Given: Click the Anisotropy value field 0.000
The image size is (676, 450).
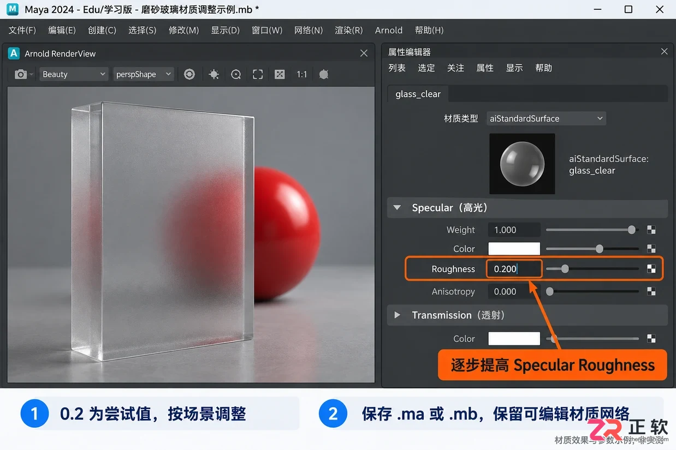Looking at the screenshot, I should click(x=514, y=291).
